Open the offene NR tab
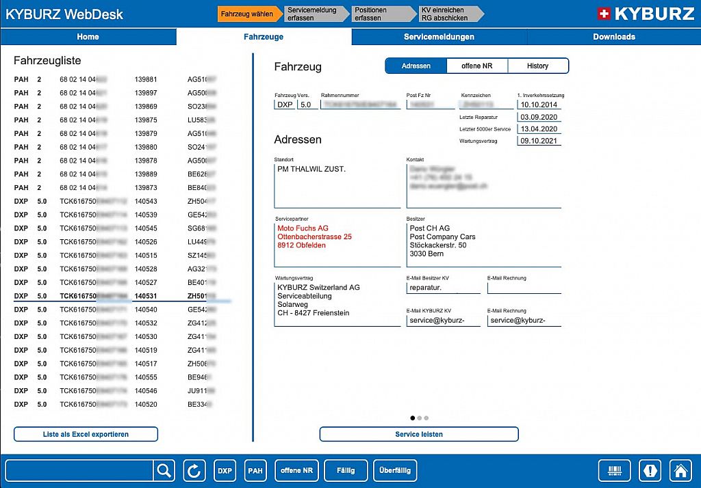This screenshot has height=488, width=701. point(477,66)
